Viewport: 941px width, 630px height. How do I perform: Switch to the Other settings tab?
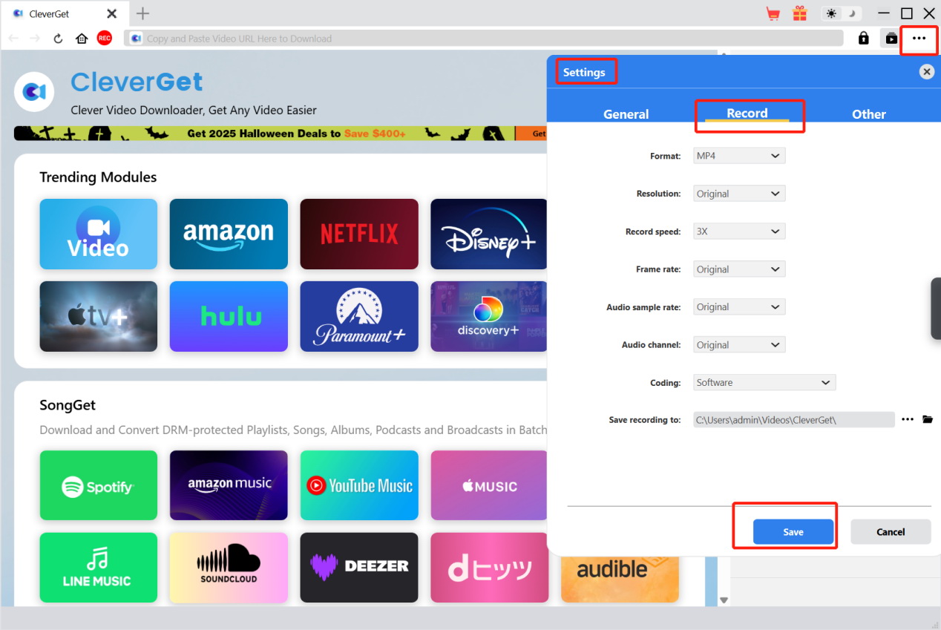869,114
